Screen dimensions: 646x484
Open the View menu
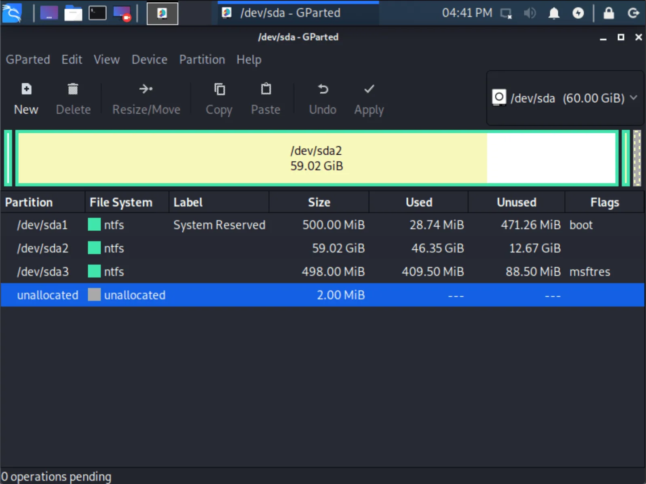(106, 60)
